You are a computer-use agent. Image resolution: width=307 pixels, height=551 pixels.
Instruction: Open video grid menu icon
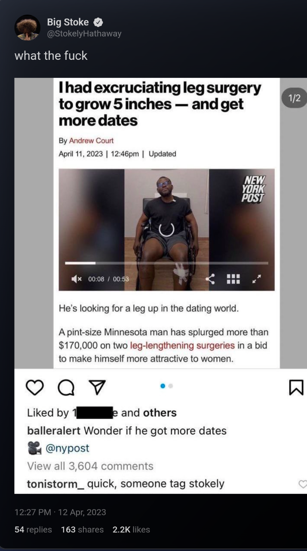click(233, 279)
